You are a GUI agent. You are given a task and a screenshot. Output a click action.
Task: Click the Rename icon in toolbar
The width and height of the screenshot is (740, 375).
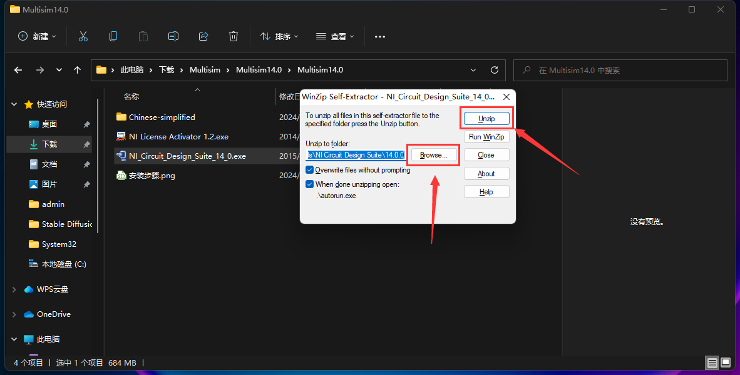[173, 36]
